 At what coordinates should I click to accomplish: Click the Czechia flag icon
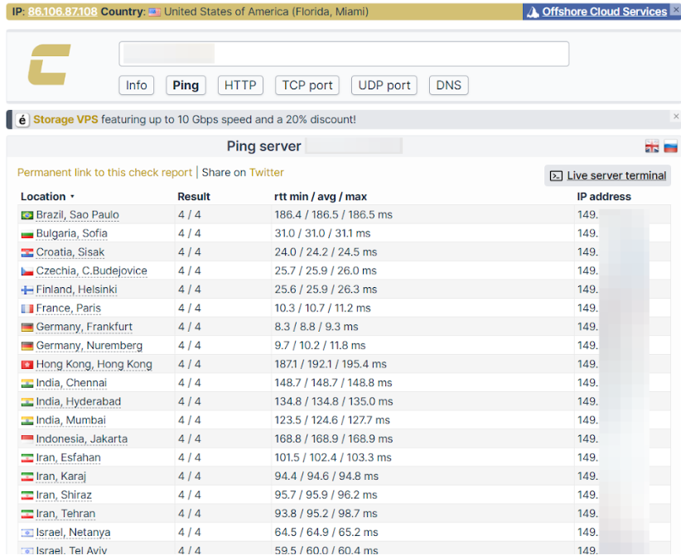(x=27, y=271)
